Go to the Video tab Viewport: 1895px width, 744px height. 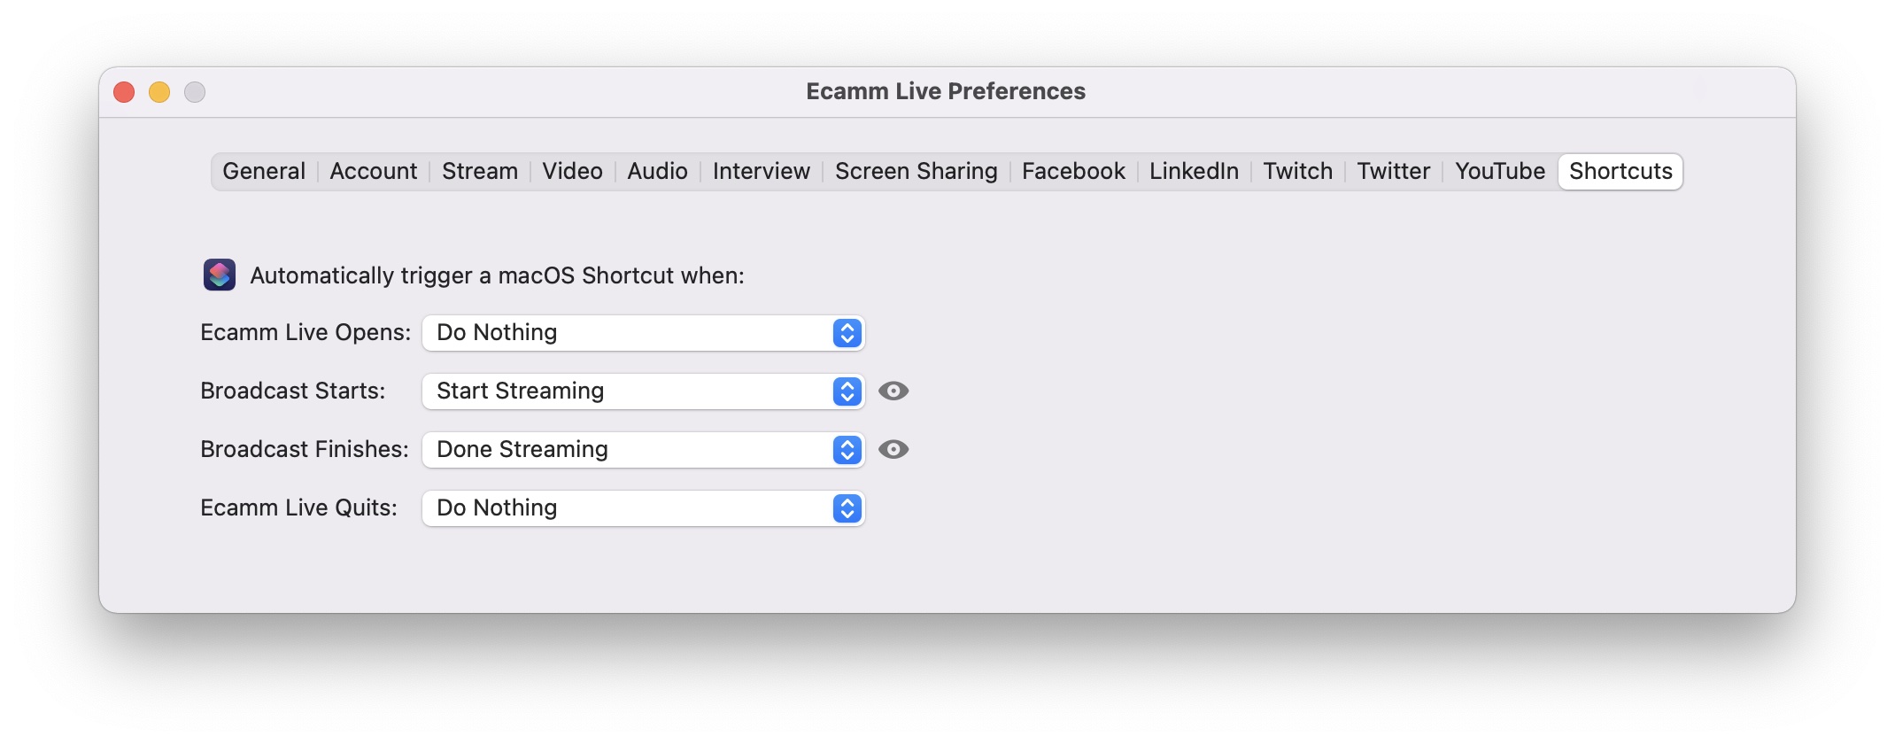tap(573, 171)
